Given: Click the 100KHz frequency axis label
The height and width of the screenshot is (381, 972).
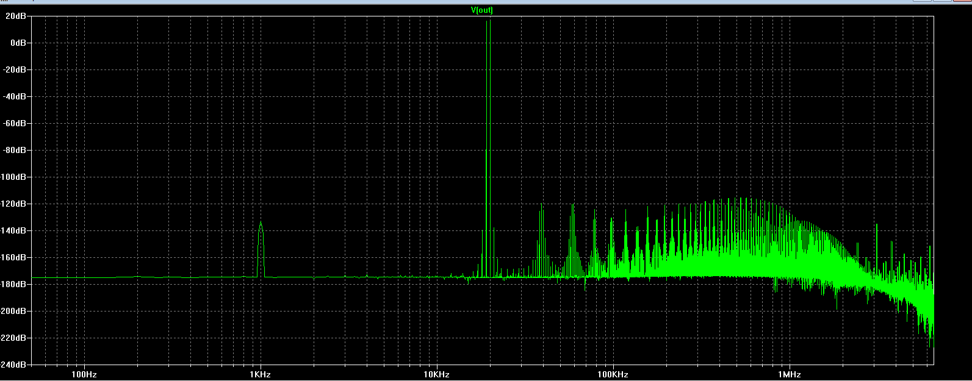Looking at the screenshot, I should (x=613, y=374).
